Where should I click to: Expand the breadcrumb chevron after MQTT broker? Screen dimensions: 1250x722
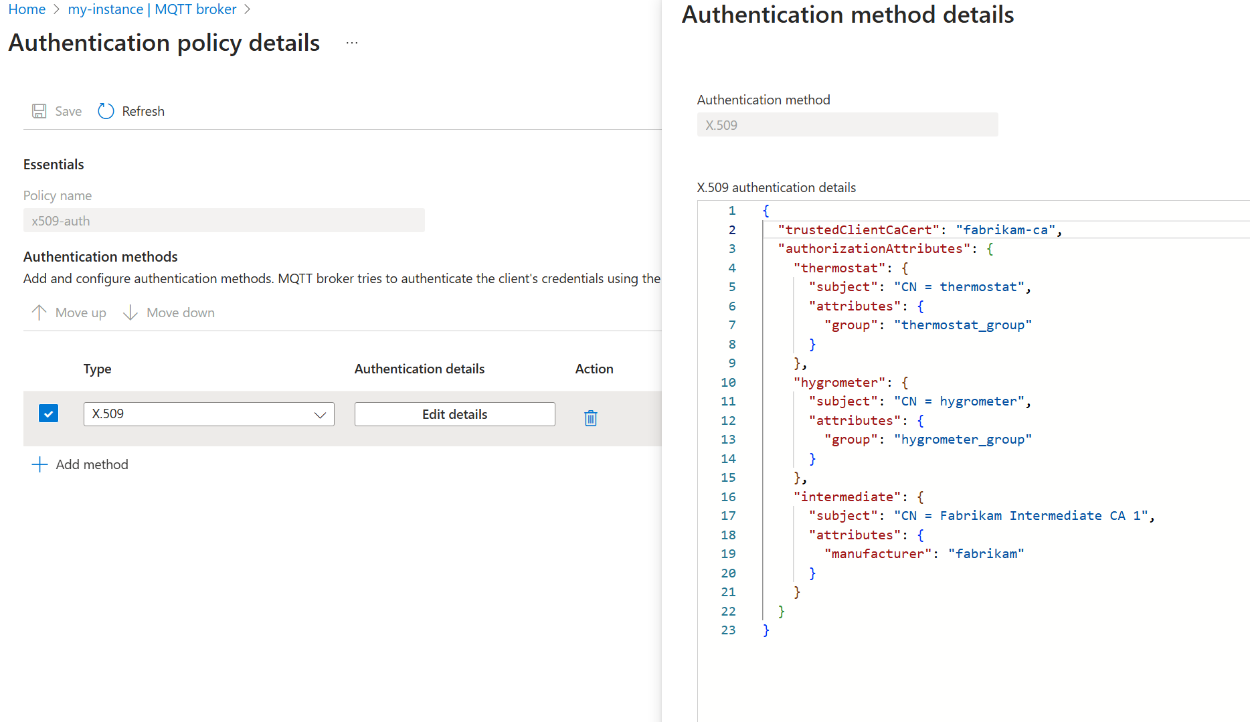click(247, 9)
